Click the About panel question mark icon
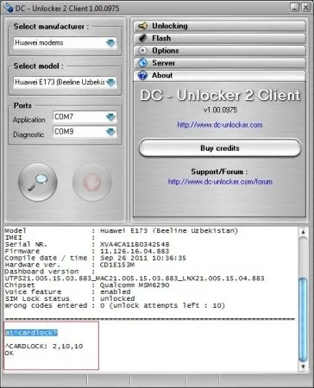Image resolution: width=314 pixels, height=388 pixels. (142, 75)
